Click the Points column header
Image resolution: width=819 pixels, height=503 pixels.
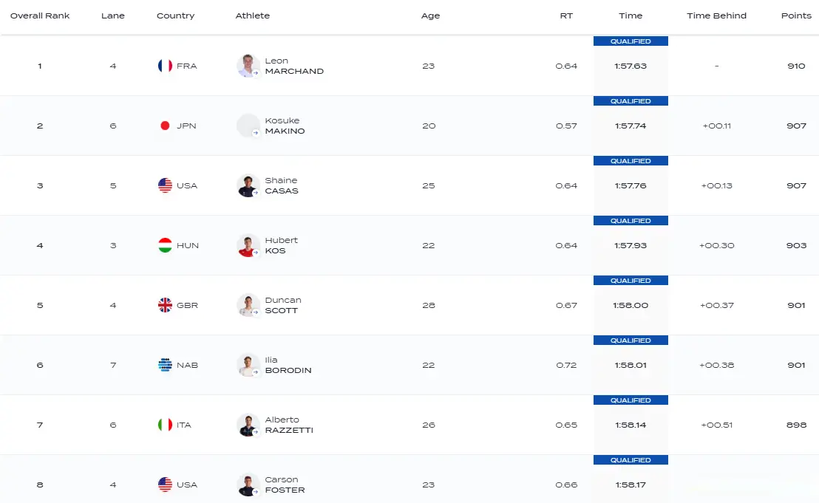(x=796, y=16)
